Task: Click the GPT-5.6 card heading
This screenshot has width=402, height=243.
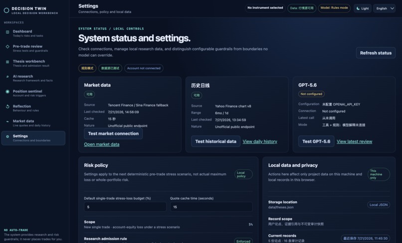Action: click(307, 85)
